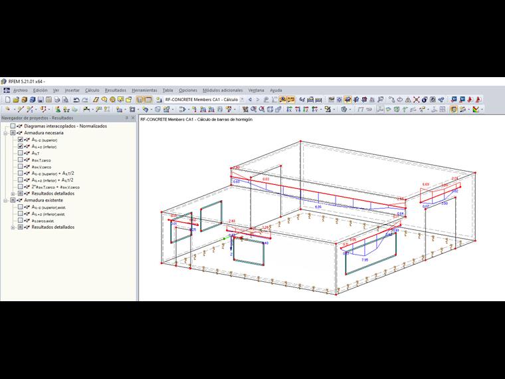Screen dimensions: 505x379
Task: Click the yellow speech bubble comment icon
Action: (104, 100)
